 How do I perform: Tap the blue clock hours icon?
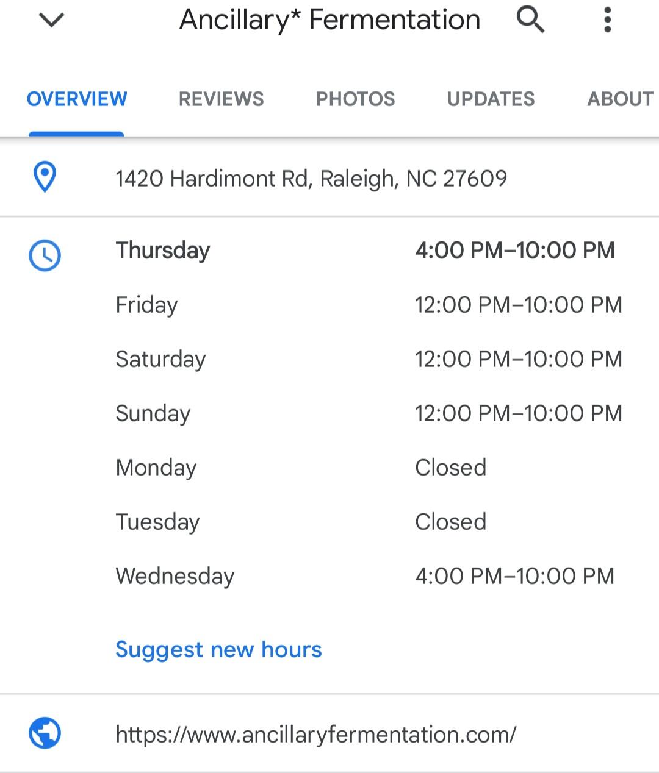pyautogui.click(x=45, y=255)
